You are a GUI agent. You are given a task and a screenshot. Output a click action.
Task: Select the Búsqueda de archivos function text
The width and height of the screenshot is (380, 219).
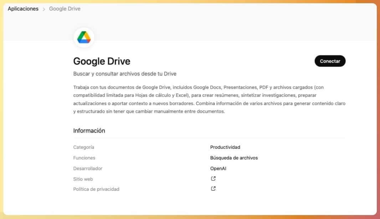coord(234,158)
